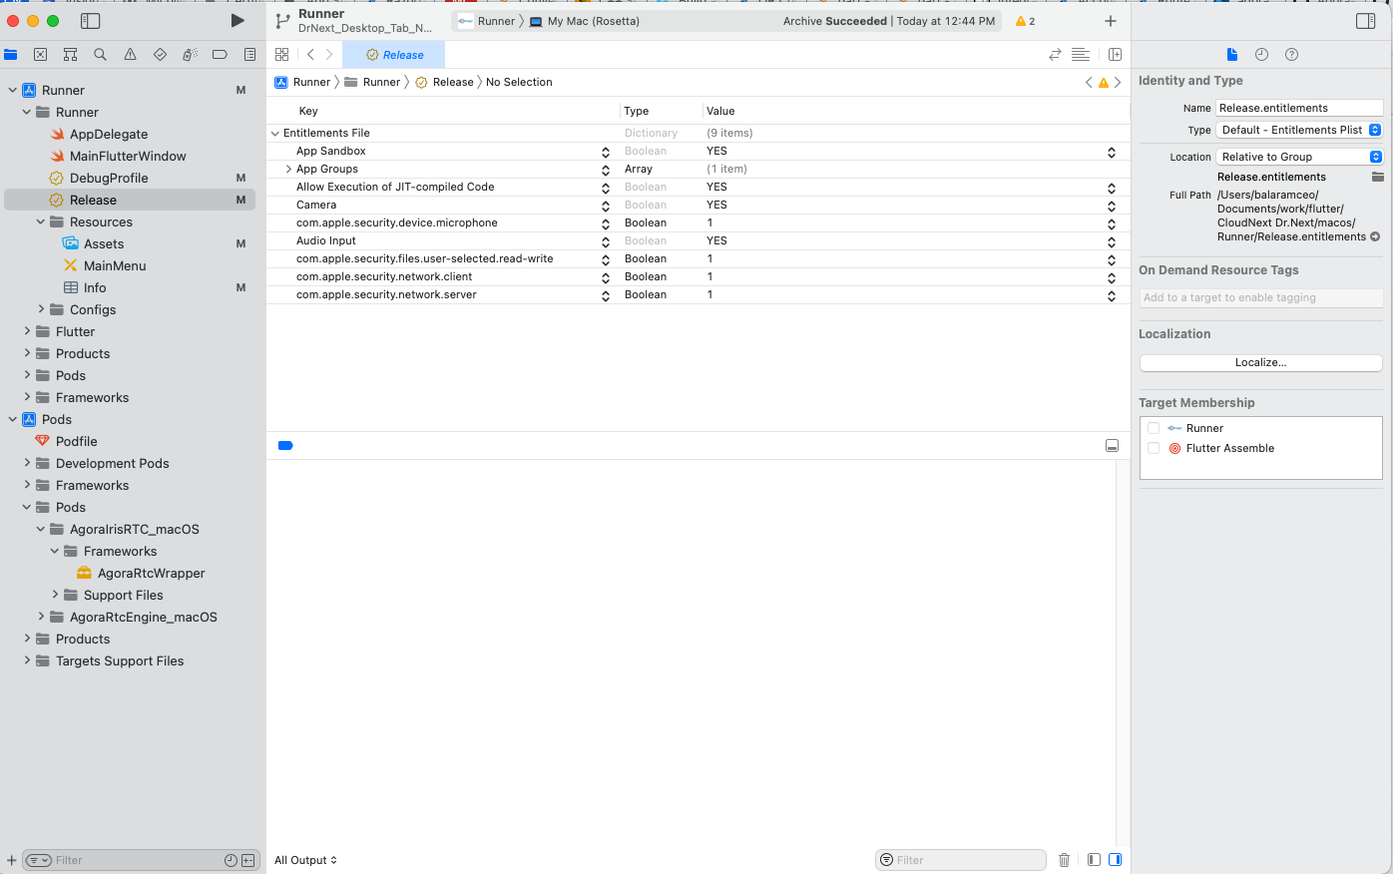1393x874 pixels.
Task: Show the History inspector clock icon
Action: [x=1261, y=55]
